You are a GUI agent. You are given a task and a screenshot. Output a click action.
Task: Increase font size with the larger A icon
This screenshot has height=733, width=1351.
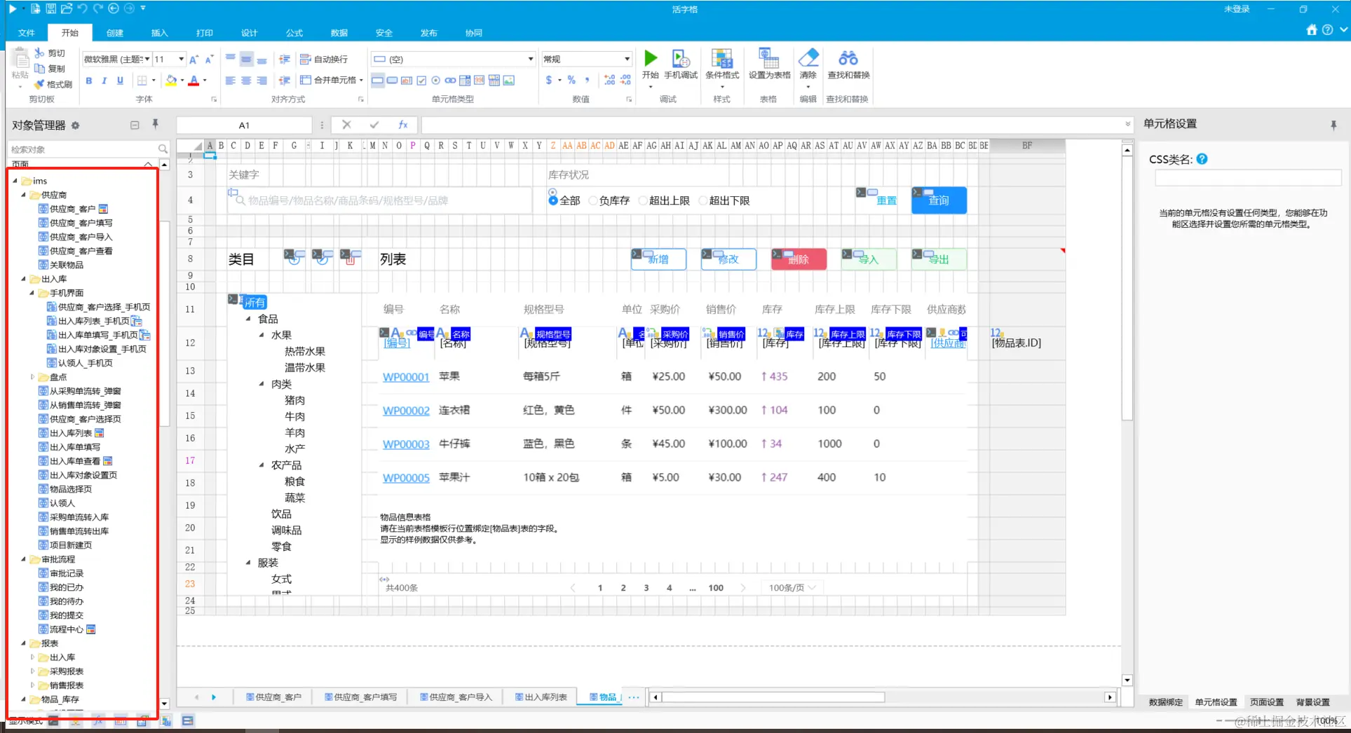coord(194,60)
